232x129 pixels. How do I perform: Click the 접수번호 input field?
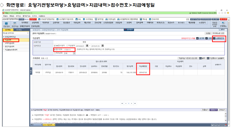point(69,50)
